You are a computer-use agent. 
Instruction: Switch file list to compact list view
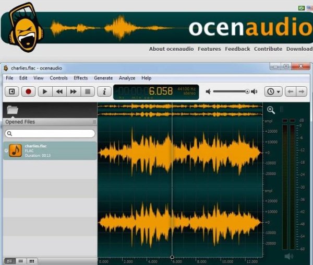point(20,261)
